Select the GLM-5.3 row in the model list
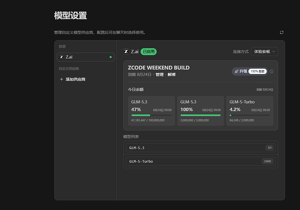 [200, 148]
